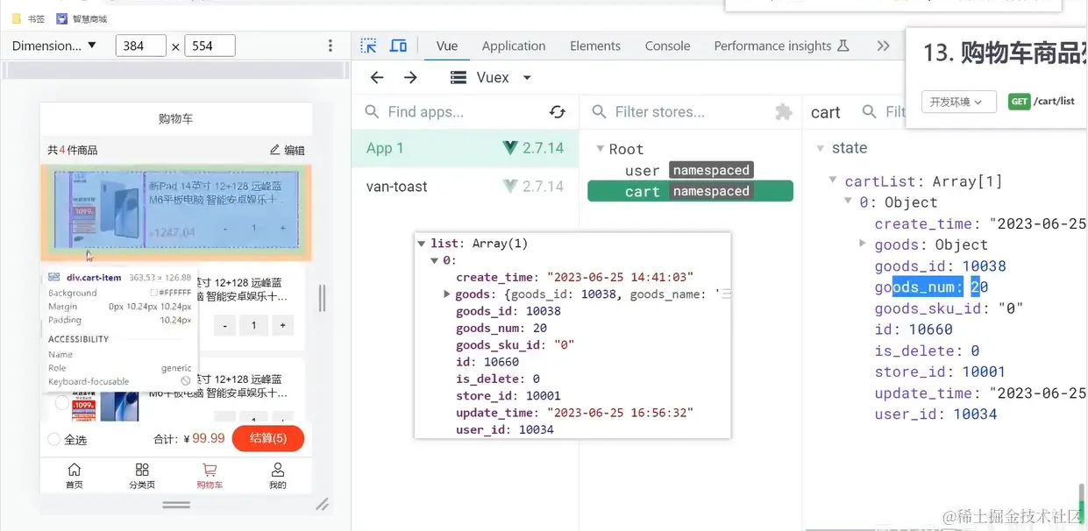Go to the 分类页 category tab
Image resolution: width=1088 pixels, height=531 pixels.
[142, 476]
